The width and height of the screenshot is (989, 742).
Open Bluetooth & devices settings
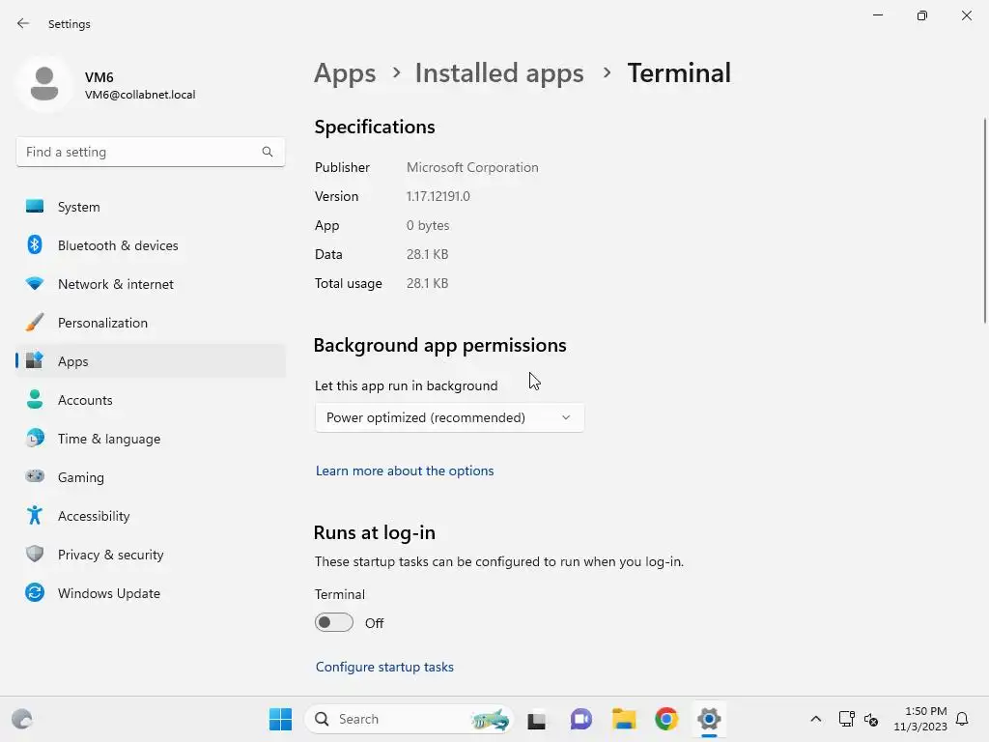(118, 245)
